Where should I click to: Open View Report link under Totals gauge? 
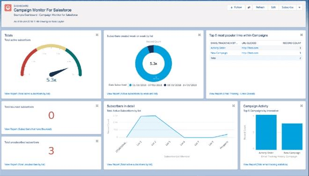coord(27,94)
